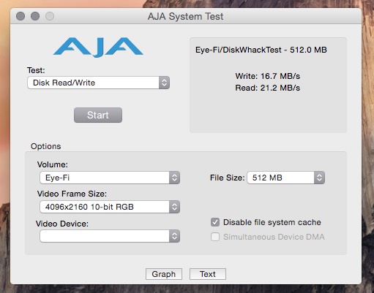Switch to the Graph view
The image size is (374, 293).
[x=164, y=274]
